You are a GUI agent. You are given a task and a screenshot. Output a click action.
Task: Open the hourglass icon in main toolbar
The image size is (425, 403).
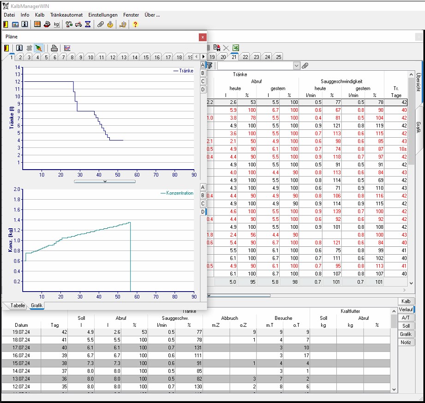pos(88,24)
